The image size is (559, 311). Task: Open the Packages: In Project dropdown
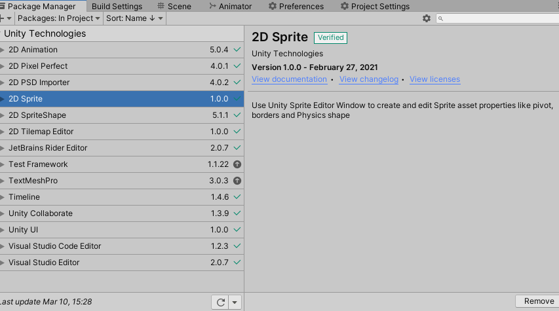coord(59,18)
